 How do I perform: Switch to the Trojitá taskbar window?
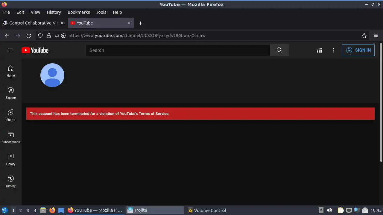tap(155, 210)
